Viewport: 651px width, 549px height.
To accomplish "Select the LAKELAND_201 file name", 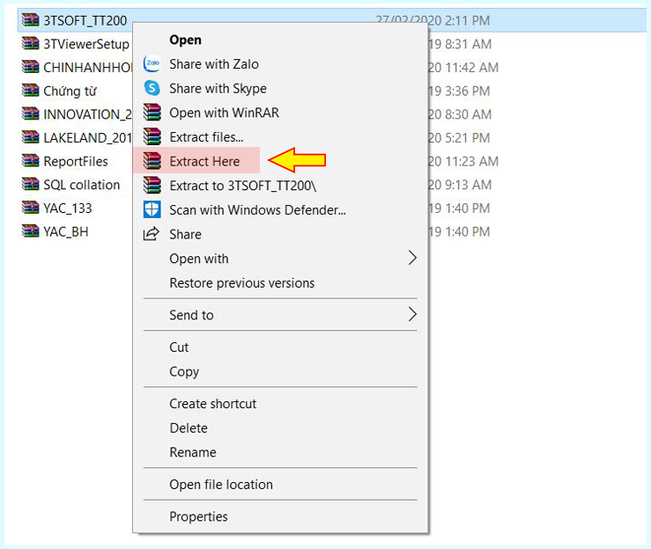I will point(87,137).
